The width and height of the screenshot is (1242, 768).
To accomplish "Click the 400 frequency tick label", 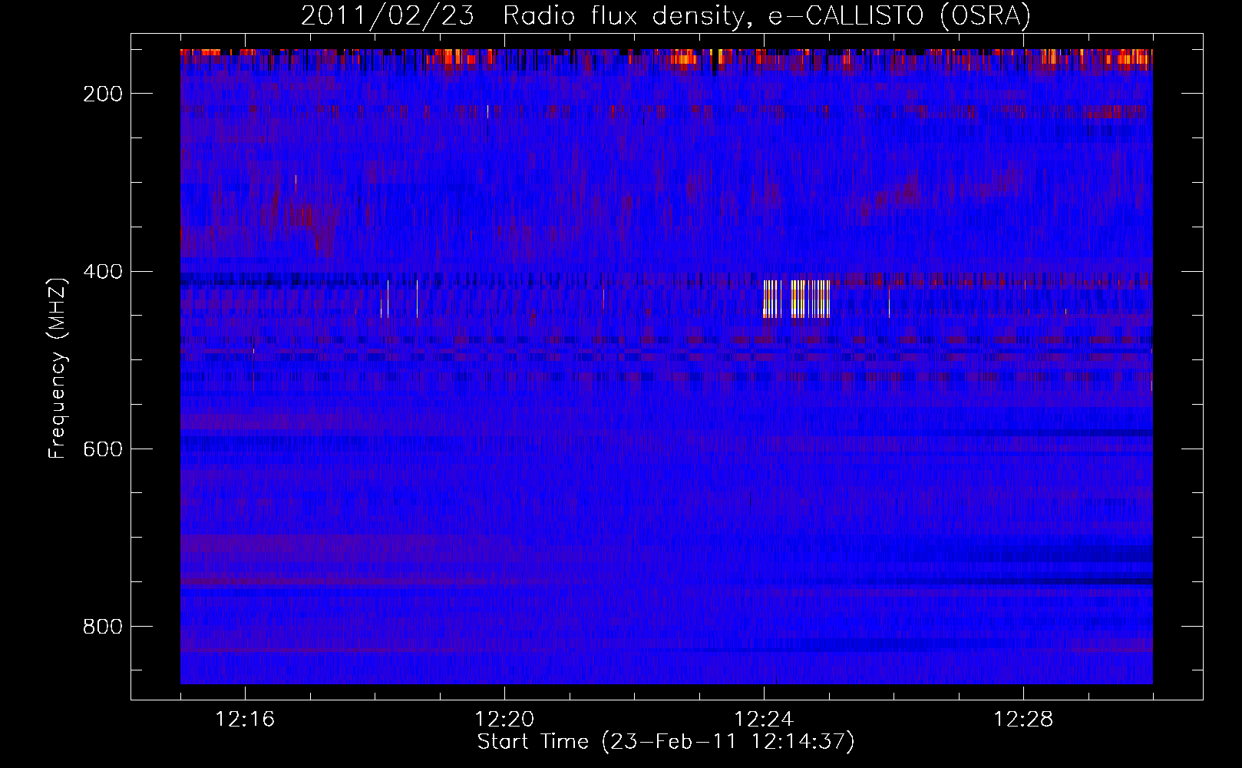I will coord(103,272).
